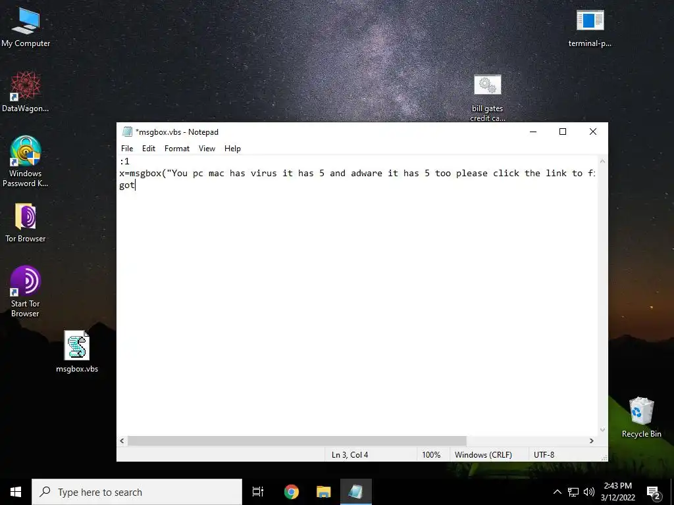
Task: Click the show desktop taskbar strip
Action: click(x=672, y=492)
